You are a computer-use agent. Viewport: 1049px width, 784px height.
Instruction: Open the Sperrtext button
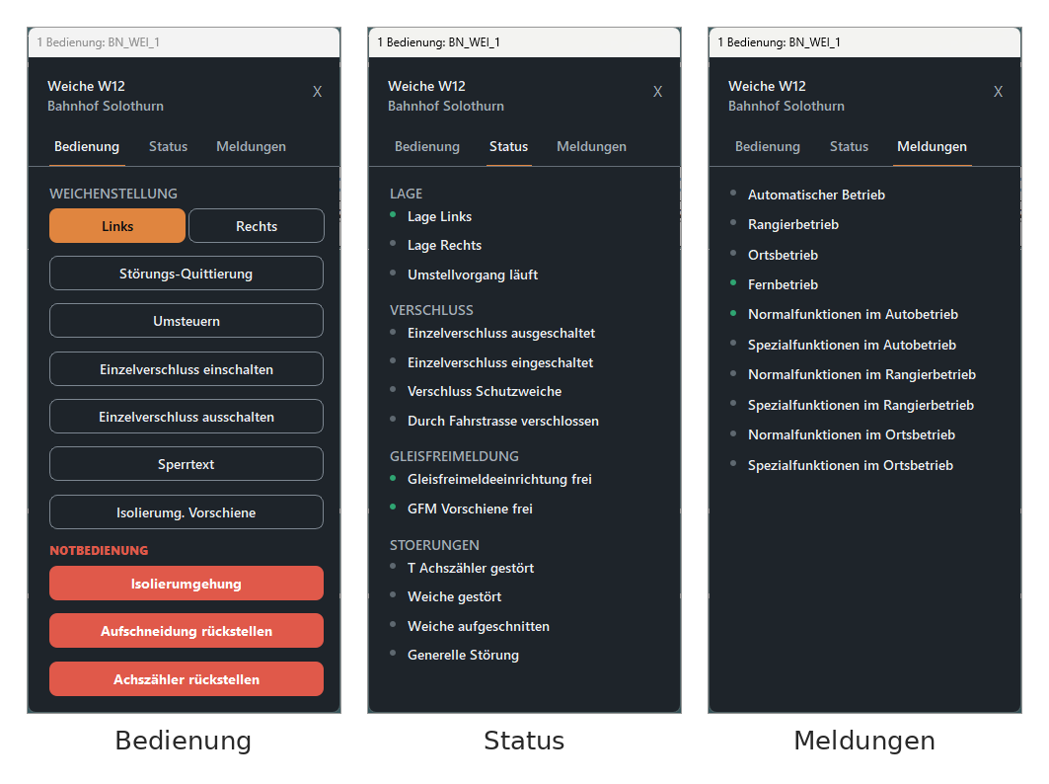(186, 464)
